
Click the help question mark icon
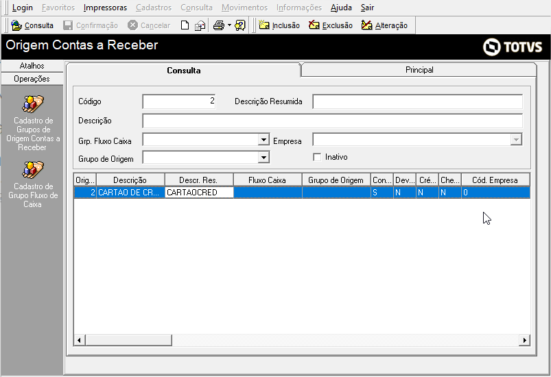click(x=240, y=25)
